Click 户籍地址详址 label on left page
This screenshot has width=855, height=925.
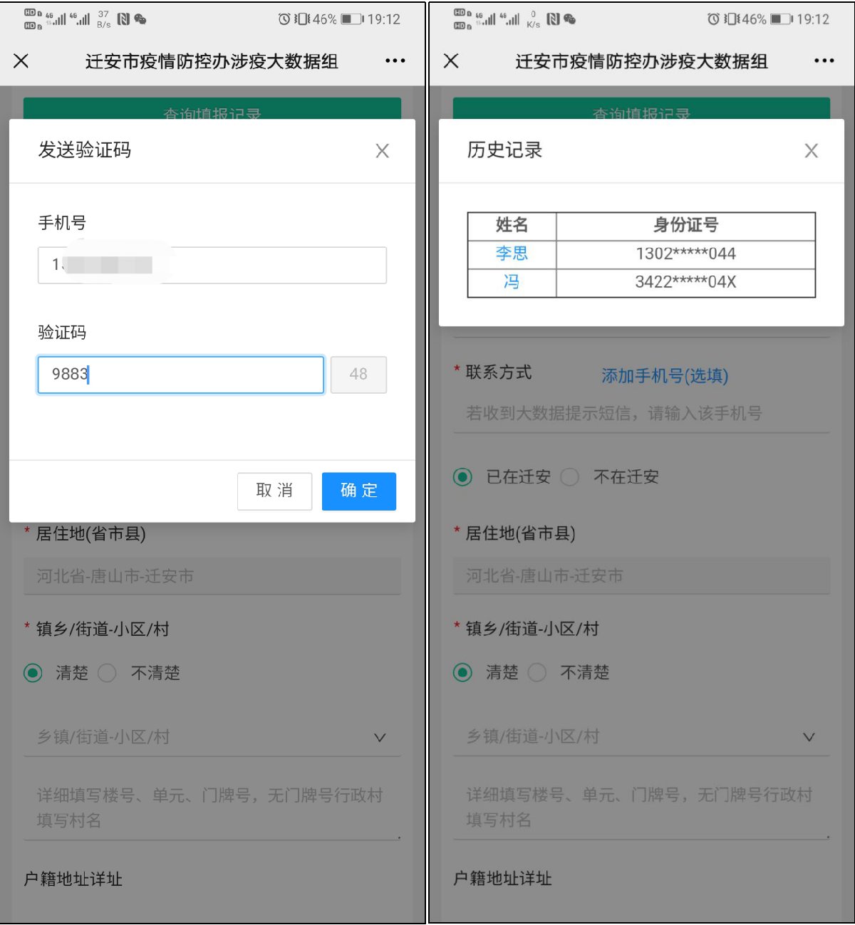[x=73, y=879]
